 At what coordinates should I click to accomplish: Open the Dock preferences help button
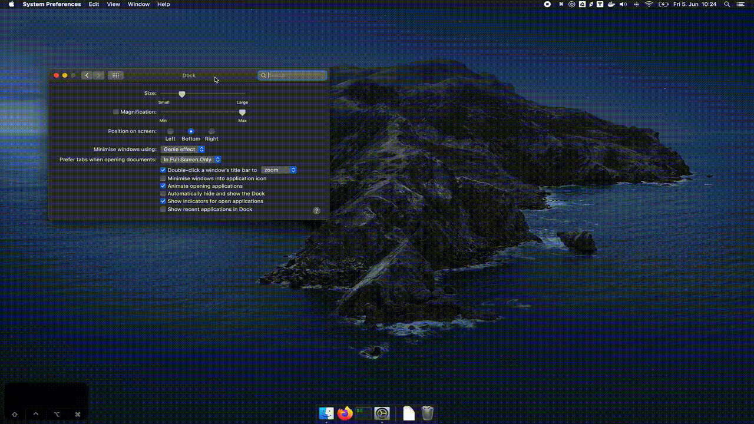coord(316,210)
